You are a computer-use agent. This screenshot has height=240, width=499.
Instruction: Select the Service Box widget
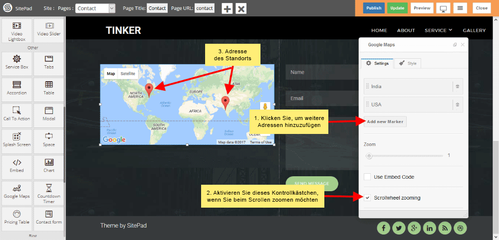(x=16, y=63)
